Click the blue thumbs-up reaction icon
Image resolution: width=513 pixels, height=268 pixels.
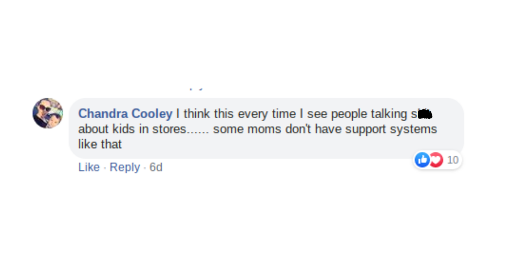coord(422,160)
